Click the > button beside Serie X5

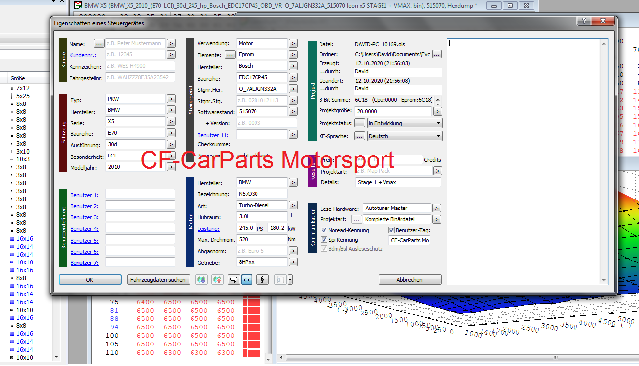[171, 122]
